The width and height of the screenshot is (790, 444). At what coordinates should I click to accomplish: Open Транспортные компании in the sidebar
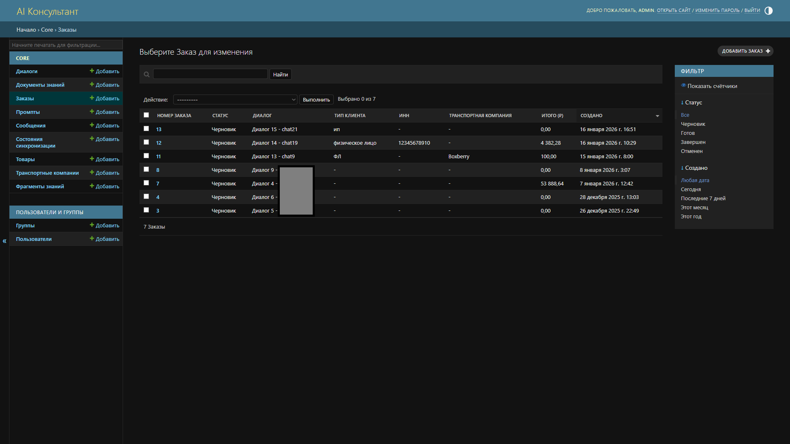47,173
